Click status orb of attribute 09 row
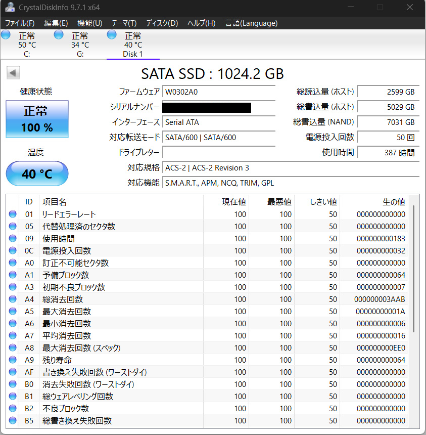Image resolution: width=426 pixels, height=435 pixels. [13, 238]
